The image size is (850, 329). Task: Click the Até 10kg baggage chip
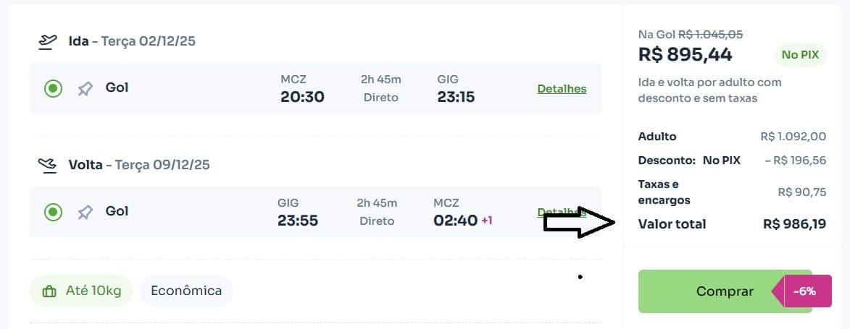coord(81,291)
